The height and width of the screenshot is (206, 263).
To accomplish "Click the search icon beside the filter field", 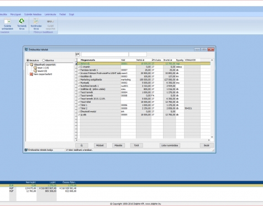I will click(x=77, y=54).
